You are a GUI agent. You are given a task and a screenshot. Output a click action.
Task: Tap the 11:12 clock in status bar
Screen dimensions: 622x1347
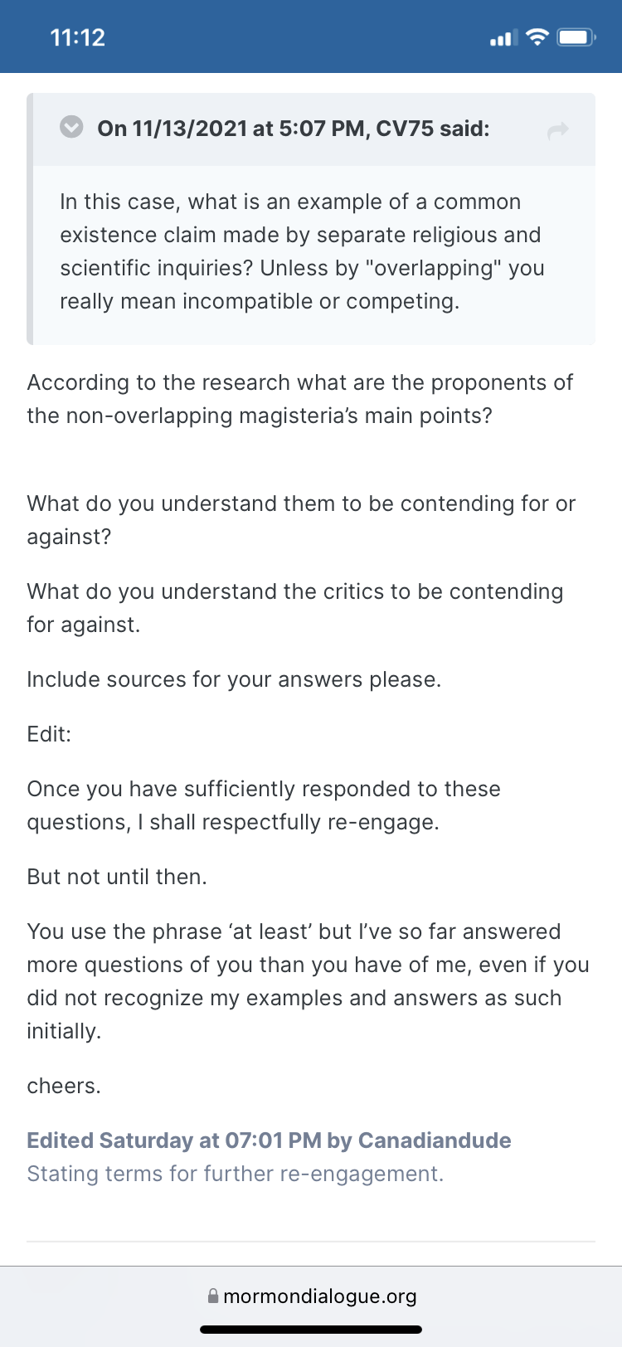78,37
